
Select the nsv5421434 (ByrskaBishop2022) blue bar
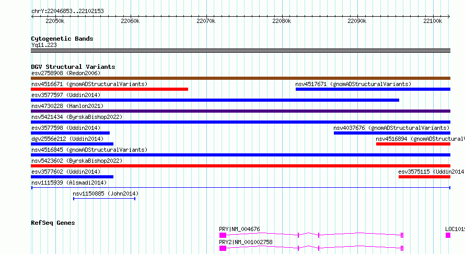[x=240, y=122]
